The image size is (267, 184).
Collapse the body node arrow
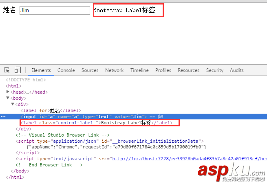pyautogui.click(x=8, y=98)
